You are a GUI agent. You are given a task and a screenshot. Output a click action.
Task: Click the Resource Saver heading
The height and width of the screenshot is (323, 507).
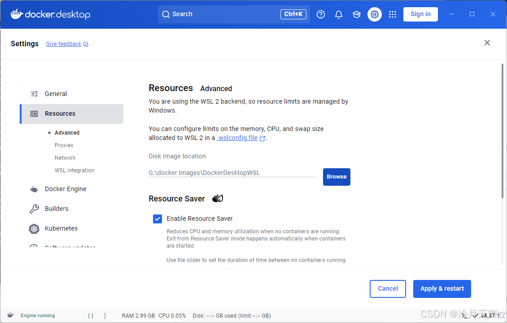(x=177, y=199)
